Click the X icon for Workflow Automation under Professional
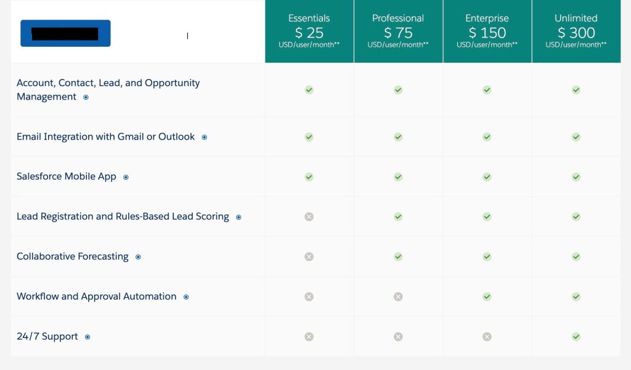This screenshot has height=370, width=631. click(397, 296)
